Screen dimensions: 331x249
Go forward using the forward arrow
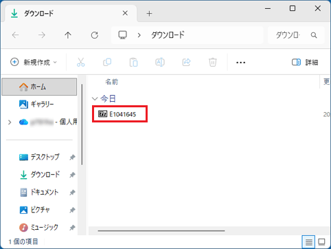tap(42, 35)
